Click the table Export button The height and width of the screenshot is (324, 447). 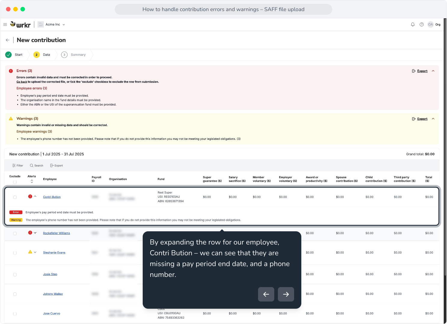[x=56, y=166]
